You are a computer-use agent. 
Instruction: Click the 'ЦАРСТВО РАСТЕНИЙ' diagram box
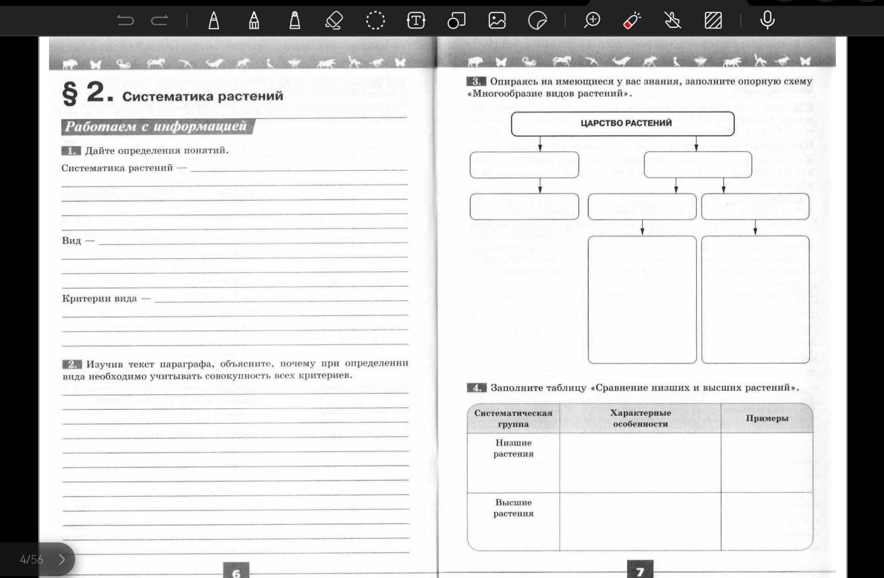coord(622,123)
